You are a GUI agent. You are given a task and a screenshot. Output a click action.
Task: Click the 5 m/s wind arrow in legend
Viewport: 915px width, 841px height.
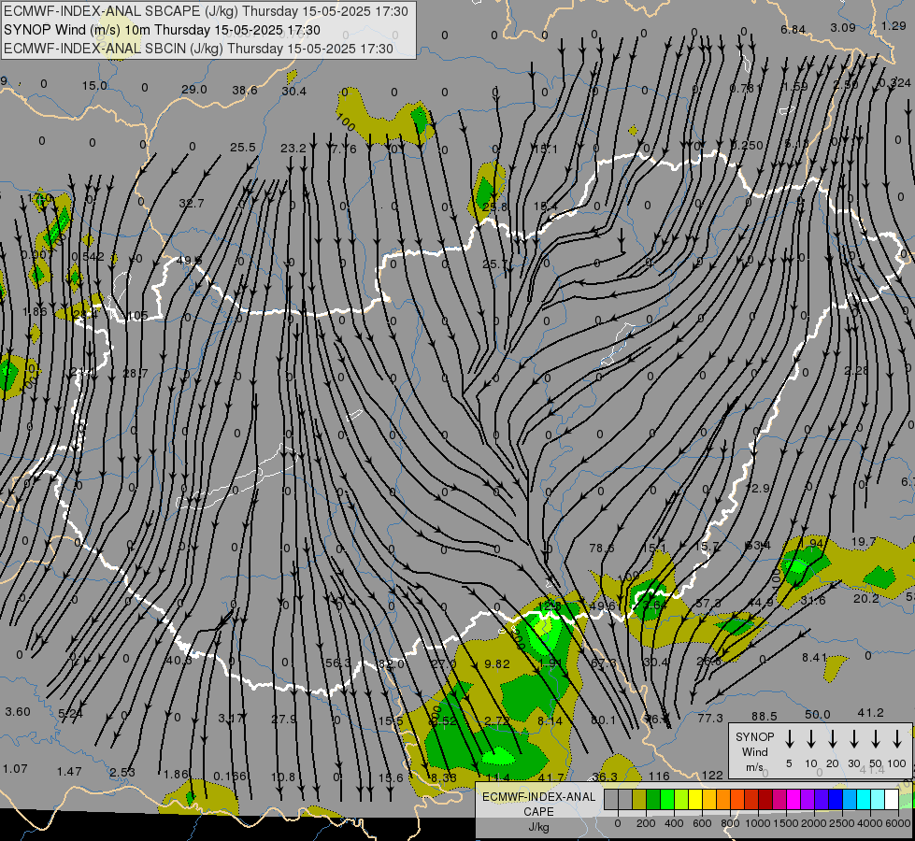click(789, 739)
